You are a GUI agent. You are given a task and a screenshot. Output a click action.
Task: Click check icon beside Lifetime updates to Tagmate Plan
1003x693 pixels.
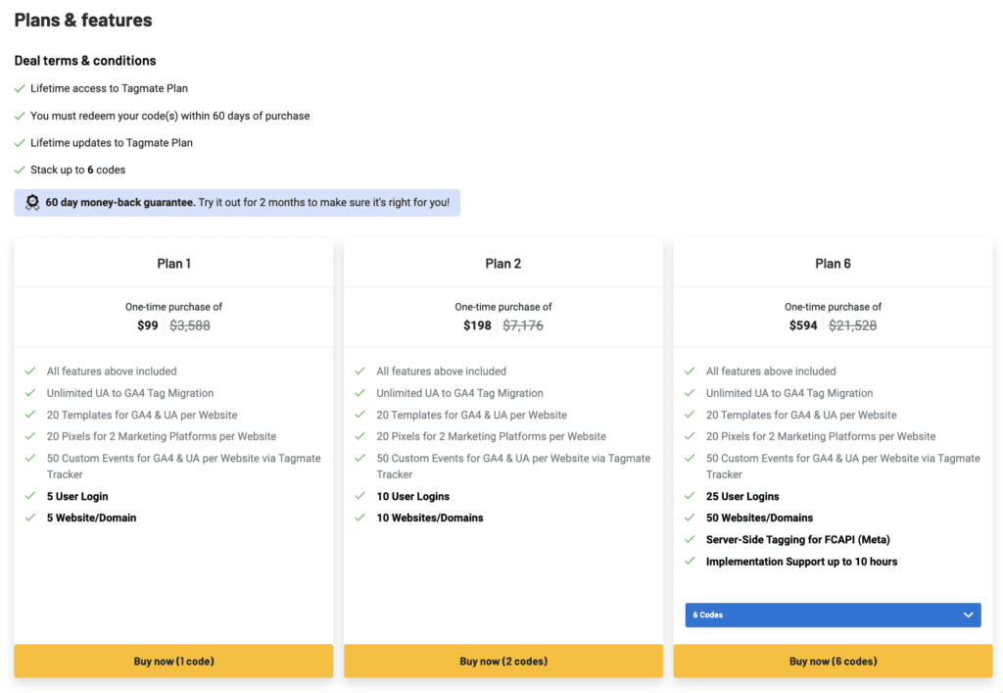(x=20, y=143)
